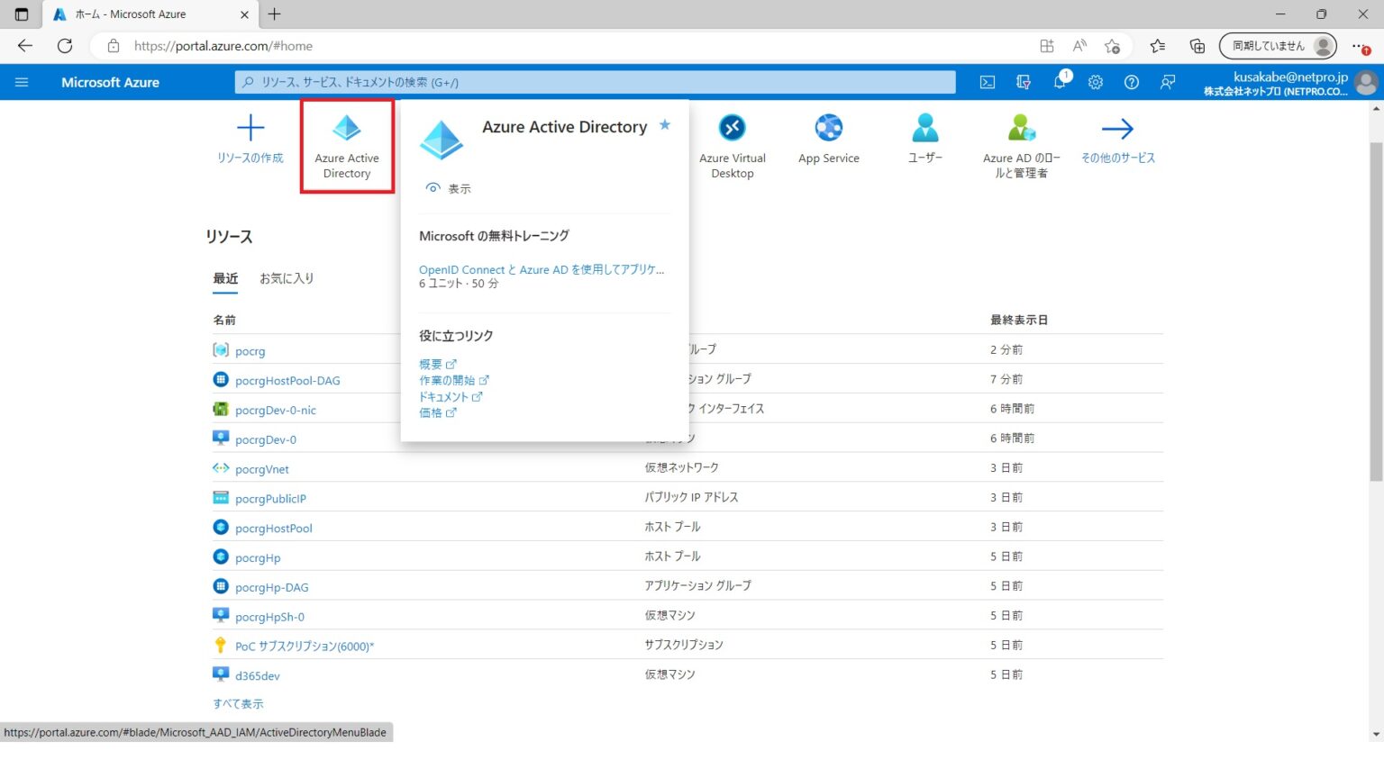Toggle the favorite star for Azure Active Directory
1384x778 pixels.
[664, 126]
